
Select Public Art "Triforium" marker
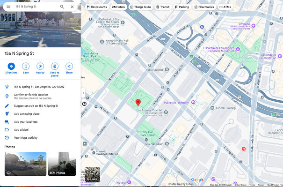pyautogui.click(x=193, y=102)
